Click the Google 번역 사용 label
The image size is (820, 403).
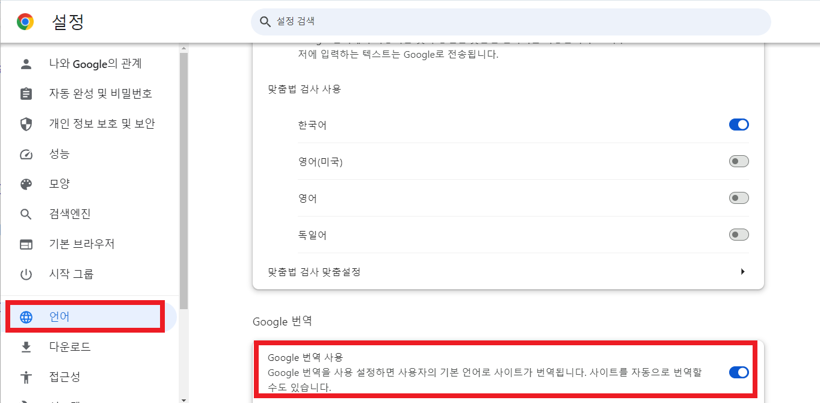(305, 358)
